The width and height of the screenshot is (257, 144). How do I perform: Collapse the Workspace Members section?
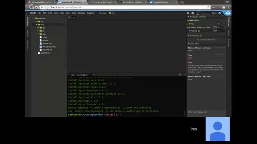[x=188, y=17]
